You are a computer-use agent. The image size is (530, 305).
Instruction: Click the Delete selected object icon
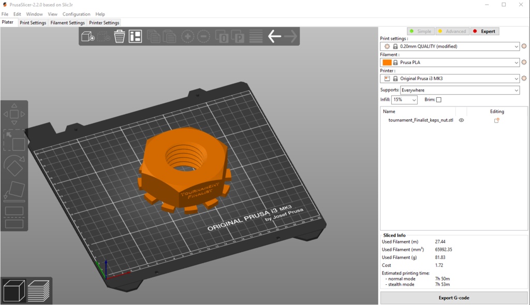pyautogui.click(x=104, y=37)
